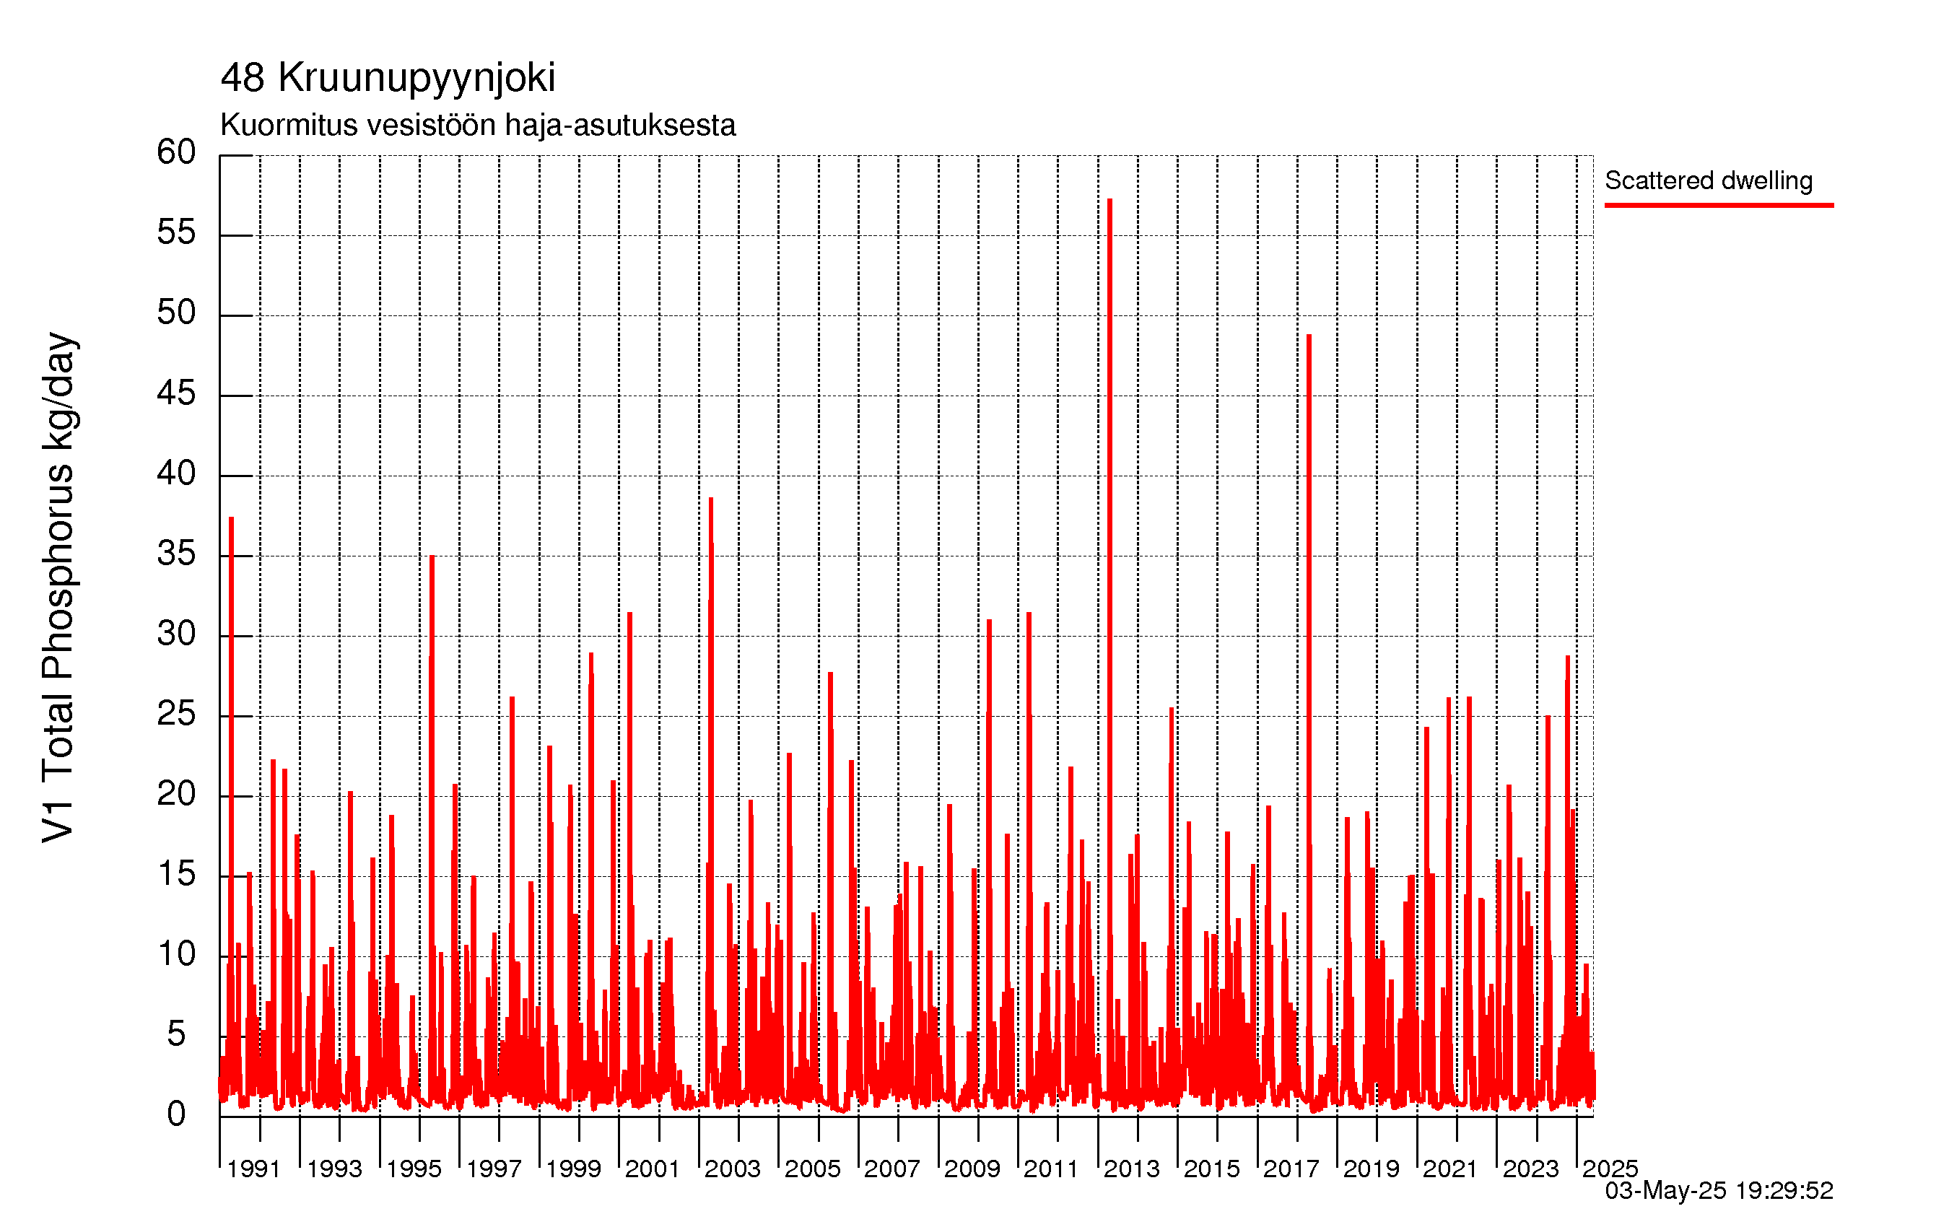This screenshot has height=1227, width=1949.
Task: Click the timestamp '03-May-25 19:29:52'
Action: click(1719, 1191)
